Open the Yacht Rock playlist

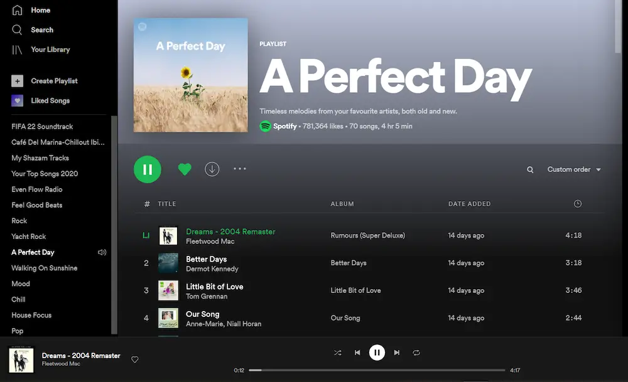tap(28, 236)
